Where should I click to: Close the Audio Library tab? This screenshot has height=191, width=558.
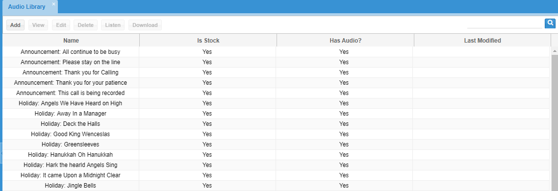pyautogui.click(x=53, y=4)
